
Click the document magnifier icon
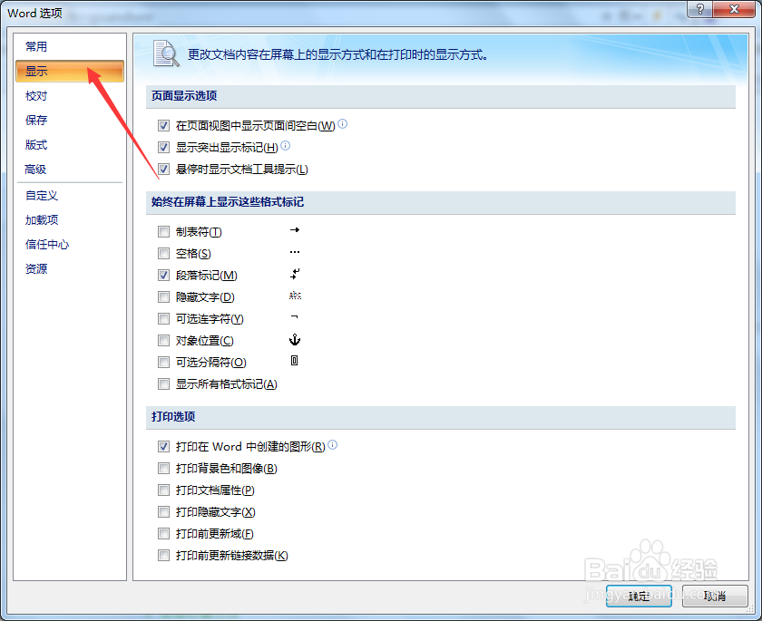pyautogui.click(x=166, y=53)
